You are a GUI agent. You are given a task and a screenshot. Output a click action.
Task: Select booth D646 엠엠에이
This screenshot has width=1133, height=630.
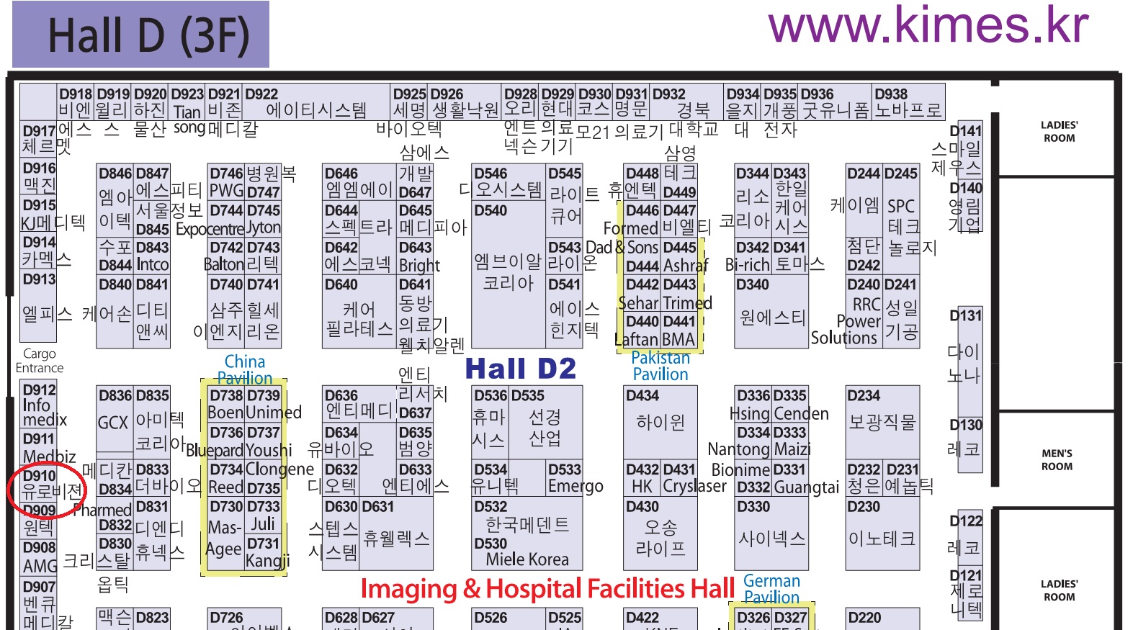click(x=359, y=181)
